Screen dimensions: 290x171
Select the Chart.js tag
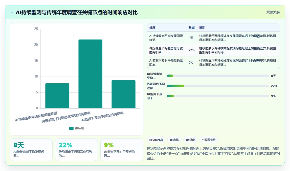click(x=156, y=140)
